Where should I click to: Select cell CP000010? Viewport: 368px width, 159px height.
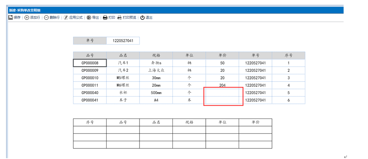[x=90, y=78]
